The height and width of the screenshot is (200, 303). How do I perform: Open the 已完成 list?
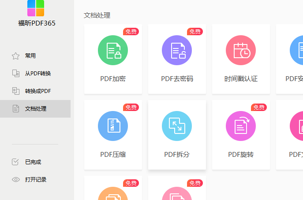click(x=33, y=162)
